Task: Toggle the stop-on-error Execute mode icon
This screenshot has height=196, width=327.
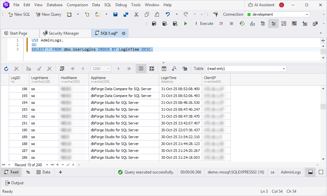Action: coord(220,24)
